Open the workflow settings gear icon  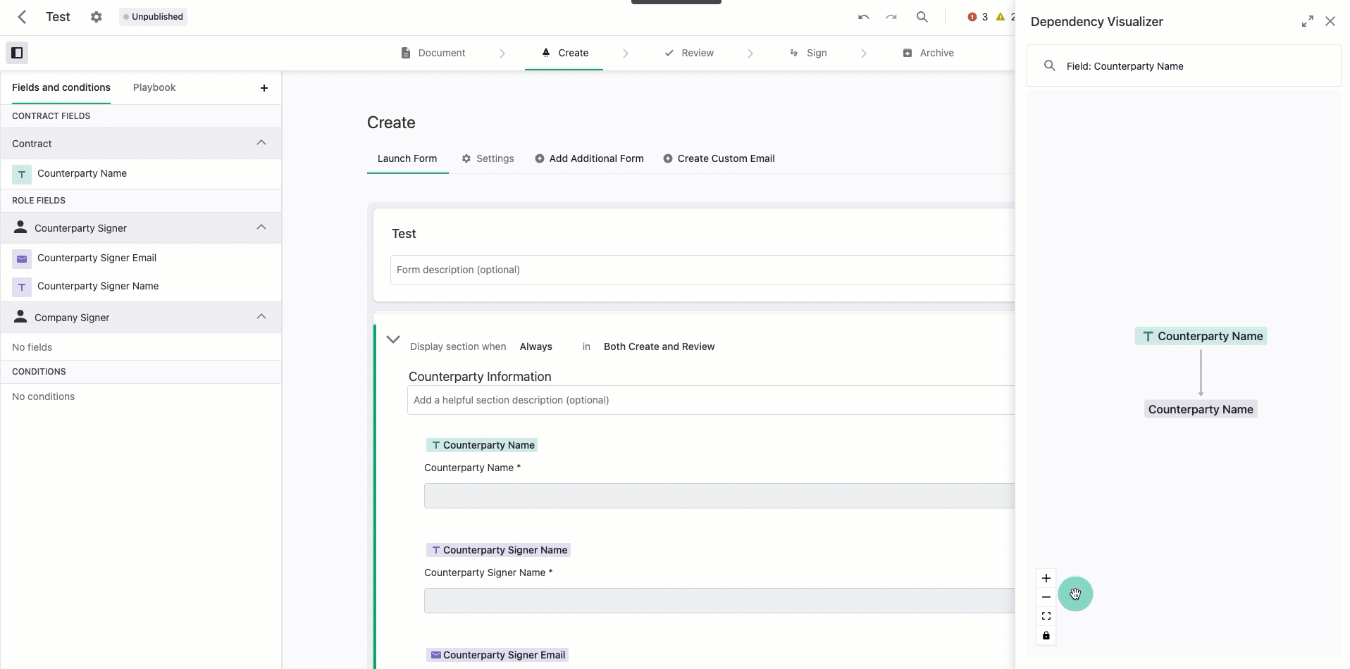point(97,17)
